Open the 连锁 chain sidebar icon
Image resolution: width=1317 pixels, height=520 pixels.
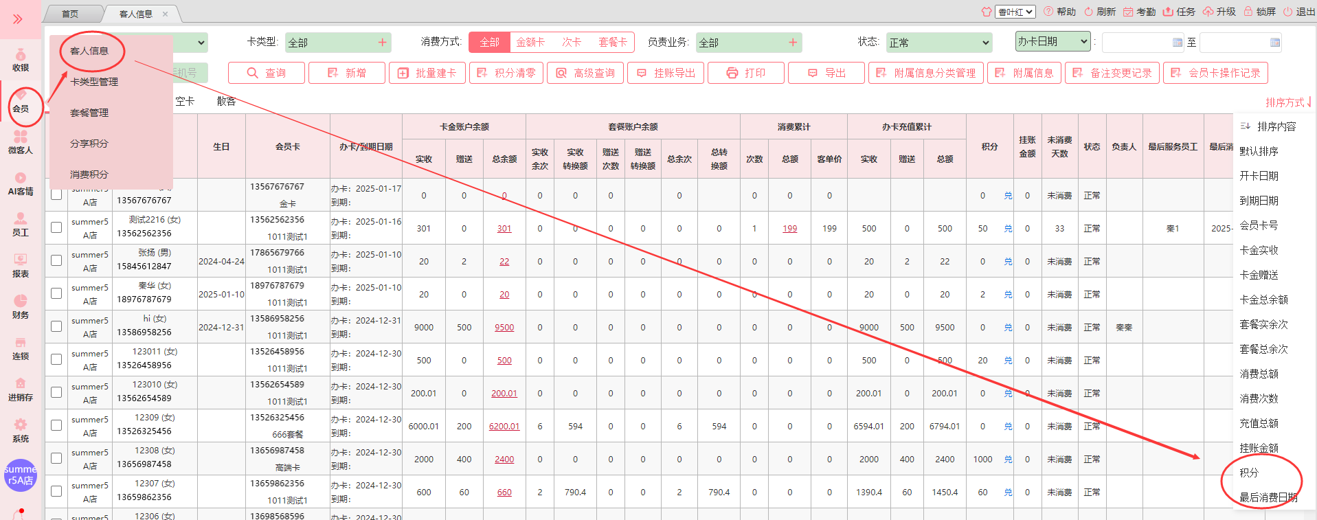[21, 349]
